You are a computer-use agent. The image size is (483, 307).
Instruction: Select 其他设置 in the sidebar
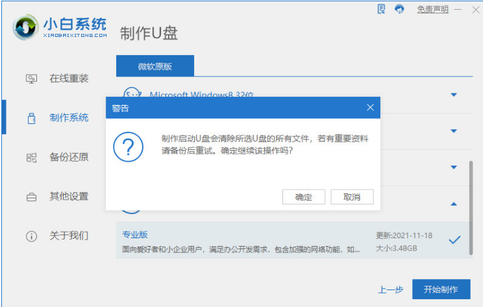pyautogui.click(x=69, y=196)
